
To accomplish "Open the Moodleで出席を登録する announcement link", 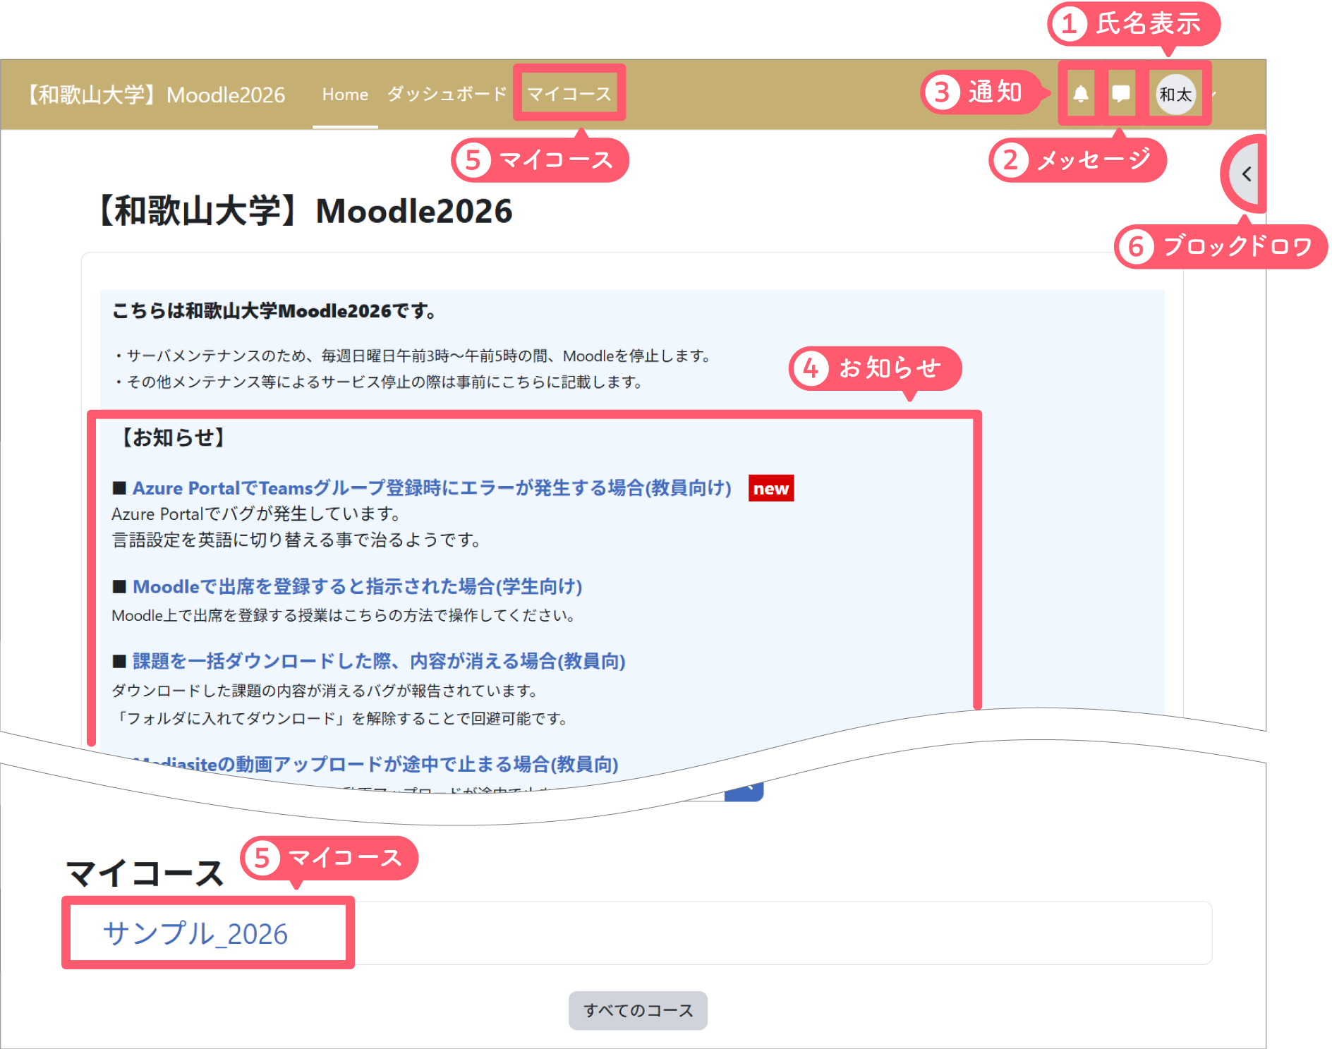I will coord(357,586).
